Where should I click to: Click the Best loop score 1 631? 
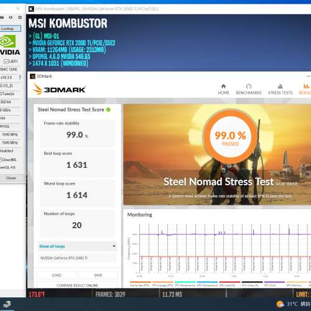tap(77, 165)
